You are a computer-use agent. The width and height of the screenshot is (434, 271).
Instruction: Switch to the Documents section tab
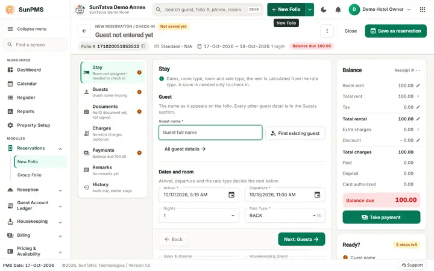click(x=113, y=112)
